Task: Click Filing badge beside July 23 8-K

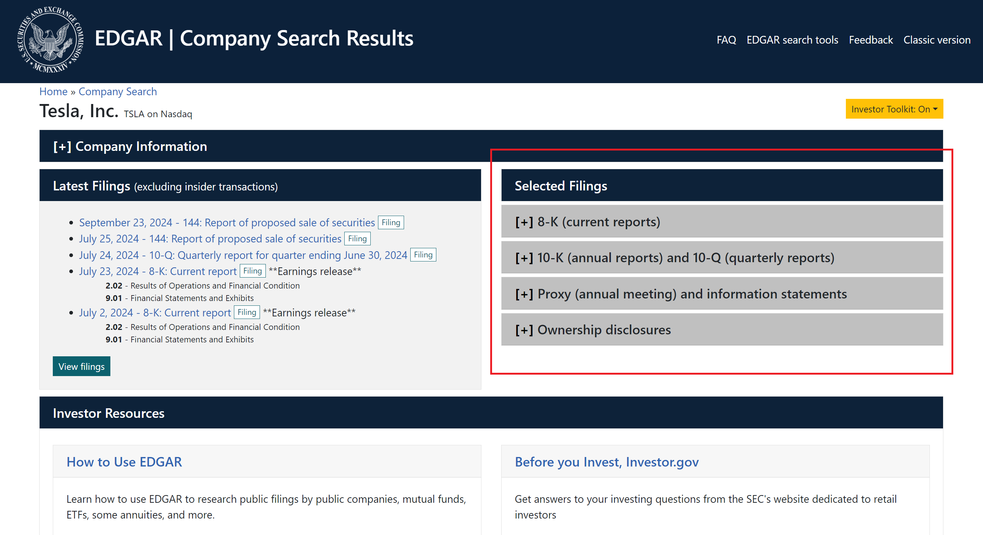Action: 252,271
